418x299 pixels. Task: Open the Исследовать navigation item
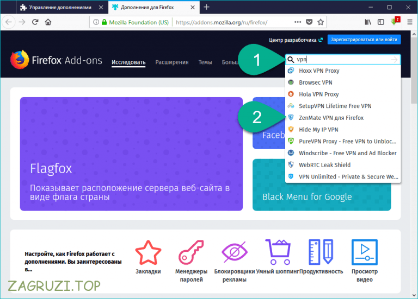(x=128, y=62)
